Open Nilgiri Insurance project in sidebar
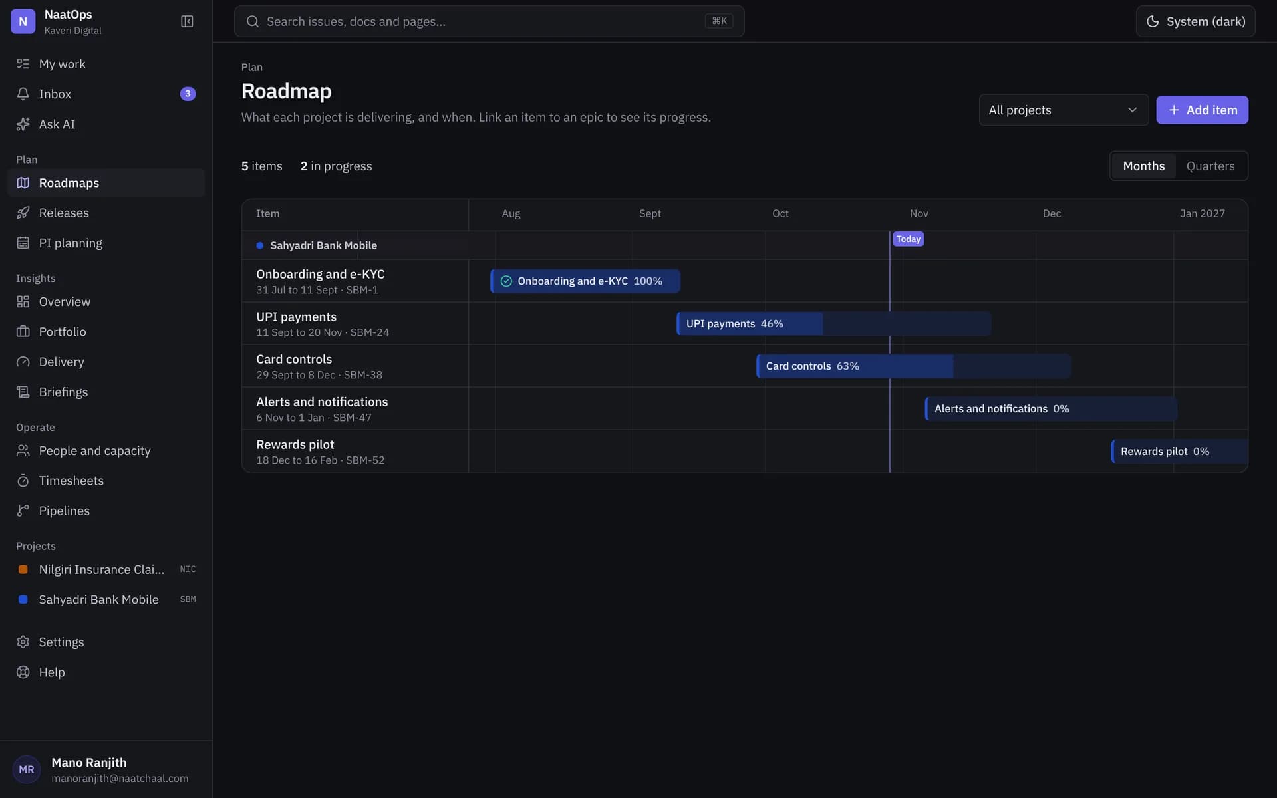Image resolution: width=1277 pixels, height=798 pixels. (x=106, y=569)
